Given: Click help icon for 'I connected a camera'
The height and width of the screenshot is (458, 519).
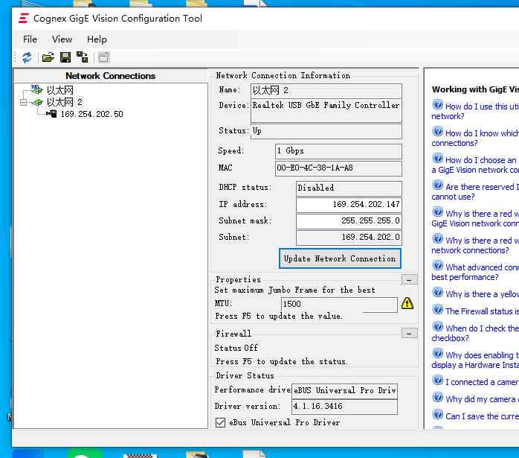Looking at the screenshot, I should click(437, 380).
